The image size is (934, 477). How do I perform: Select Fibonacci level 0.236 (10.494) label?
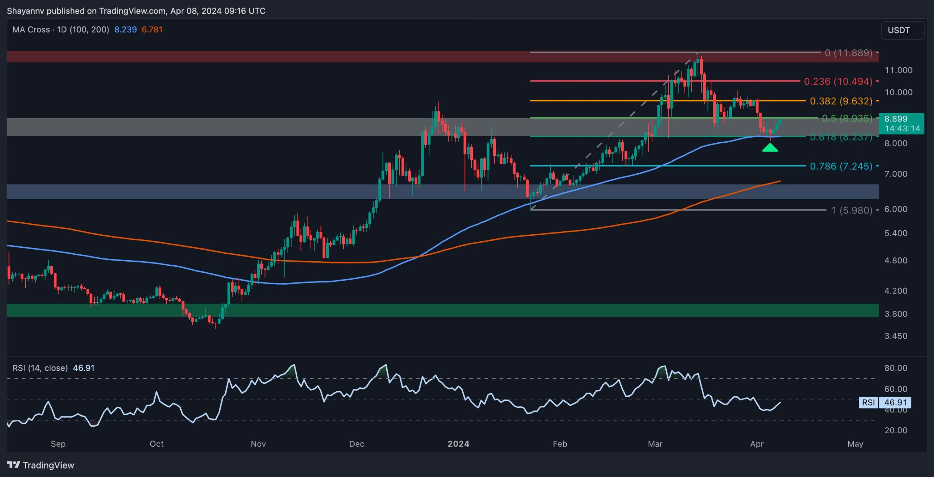[x=838, y=81]
